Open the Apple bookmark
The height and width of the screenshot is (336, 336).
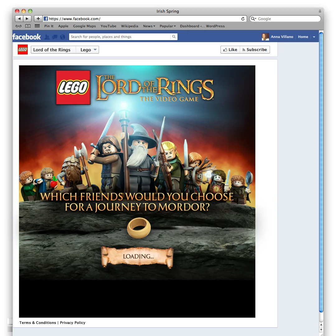click(63, 26)
